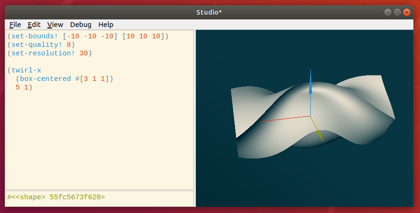Click the box-centered function text
This screenshot has height=213, width=420.
[x=45, y=79]
